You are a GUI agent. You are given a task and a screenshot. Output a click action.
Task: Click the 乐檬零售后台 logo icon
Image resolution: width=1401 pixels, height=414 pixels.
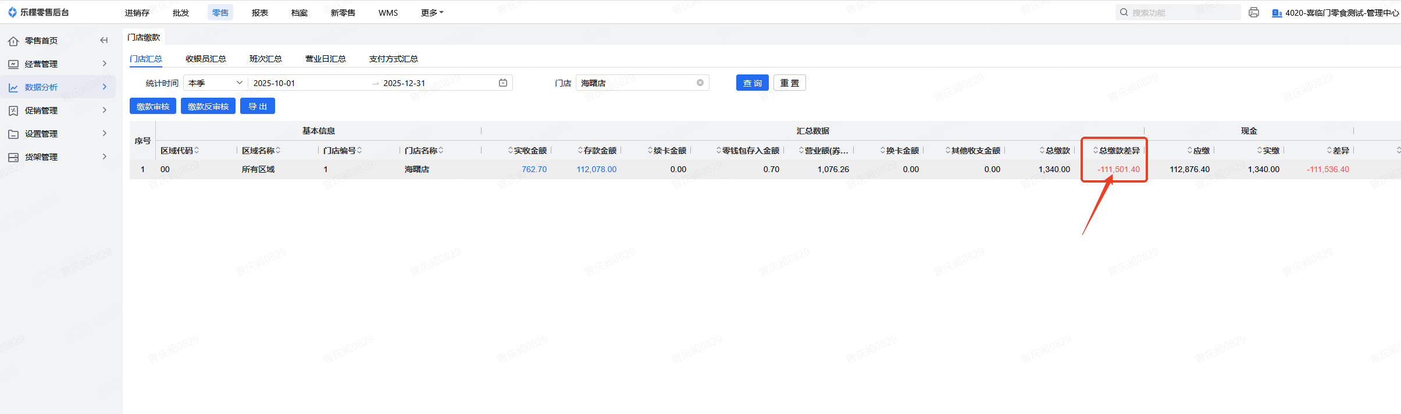click(x=12, y=12)
